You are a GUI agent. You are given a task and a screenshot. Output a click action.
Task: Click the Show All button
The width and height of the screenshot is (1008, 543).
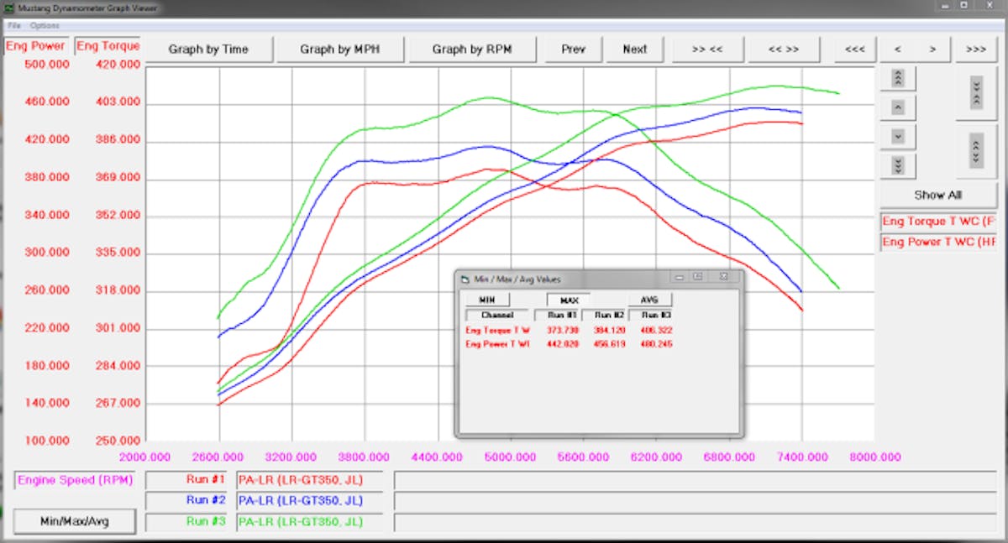937,195
